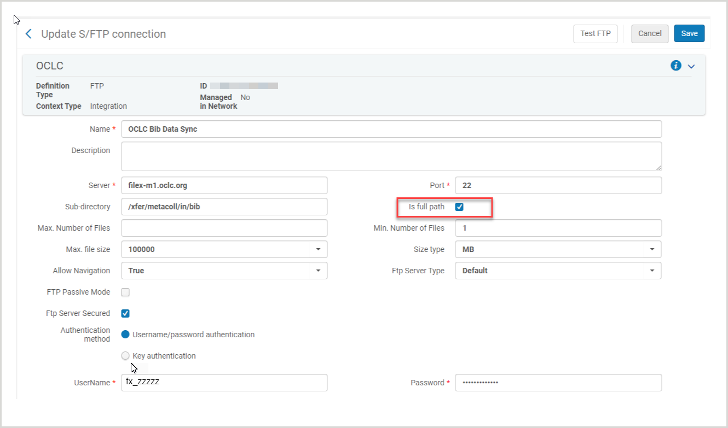Click the Description text area
Screen dimensions: 728x428
[391, 156]
